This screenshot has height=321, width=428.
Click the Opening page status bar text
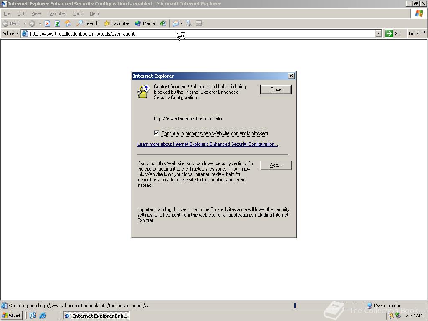click(79, 306)
